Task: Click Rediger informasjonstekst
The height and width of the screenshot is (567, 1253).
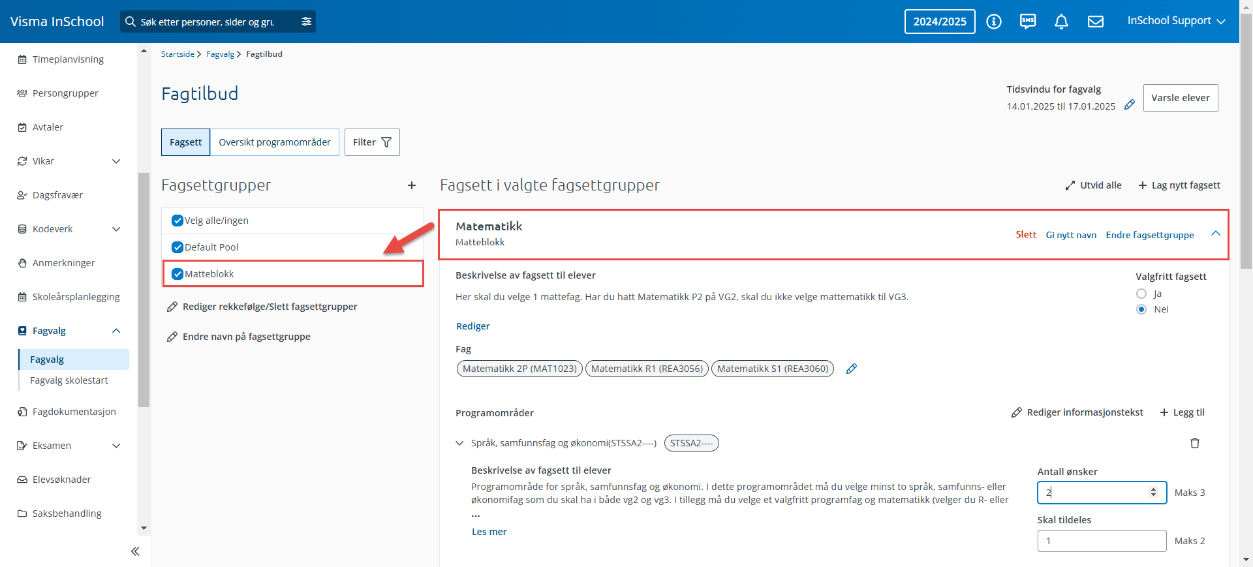Action: click(x=1077, y=412)
